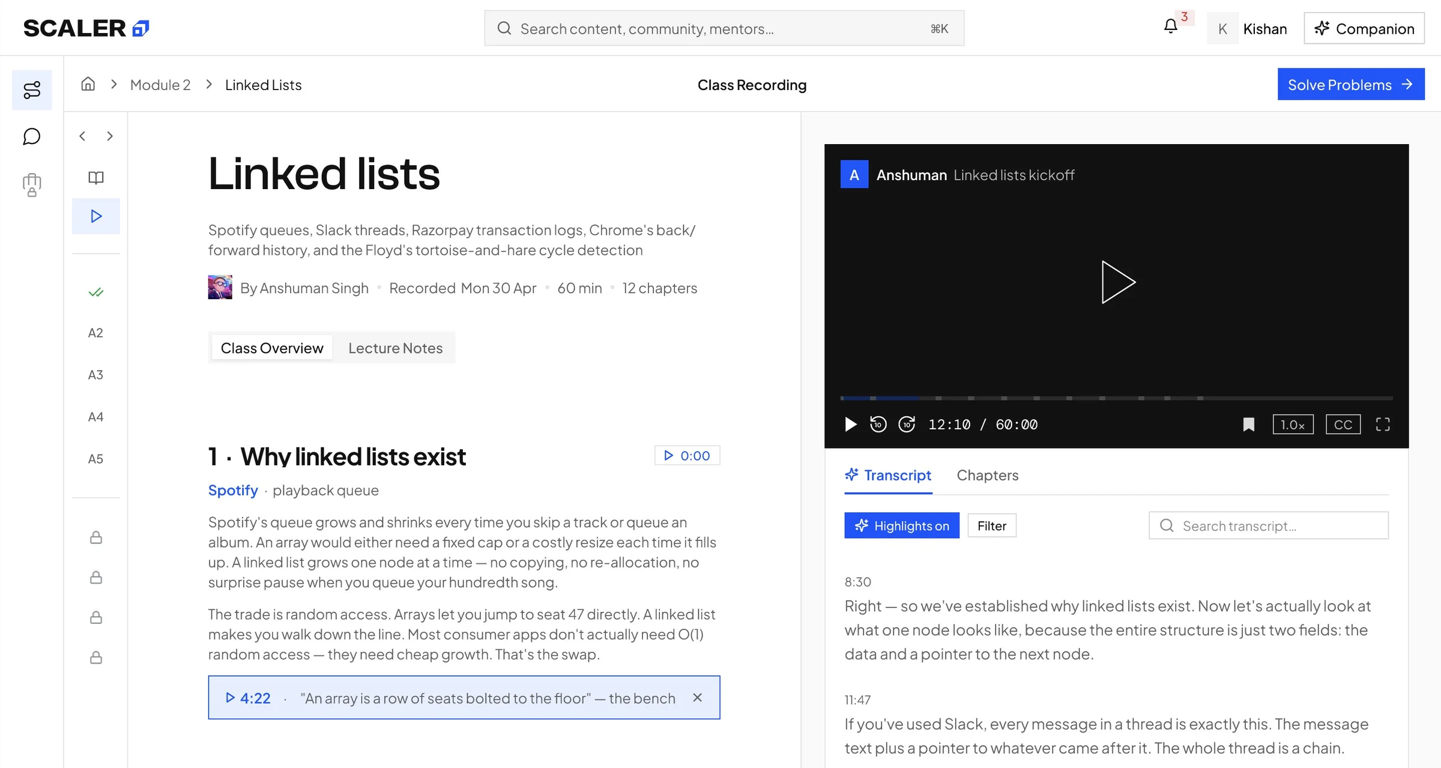Open the locked backpack icon in sidebar
Screen dimensions: 1441x768
(x=32, y=184)
